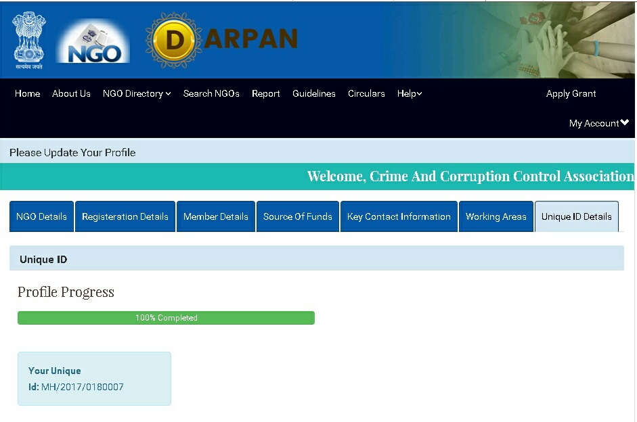Switch to the Working Areas tab
This screenshot has width=637, height=422.
(x=496, y=216)
